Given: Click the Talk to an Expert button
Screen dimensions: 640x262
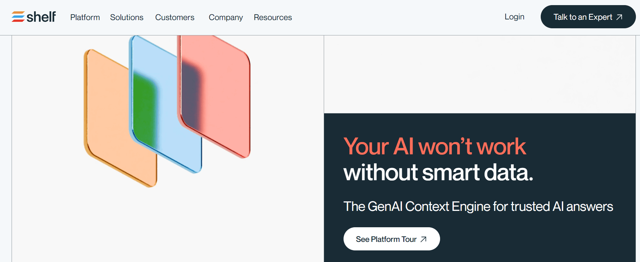Looking at the screenshot, I should [587, 17].
